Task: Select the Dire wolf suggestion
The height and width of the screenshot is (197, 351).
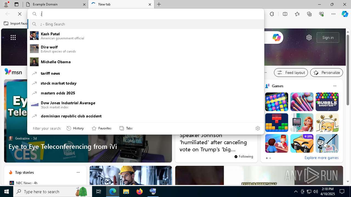Action: 146,49
